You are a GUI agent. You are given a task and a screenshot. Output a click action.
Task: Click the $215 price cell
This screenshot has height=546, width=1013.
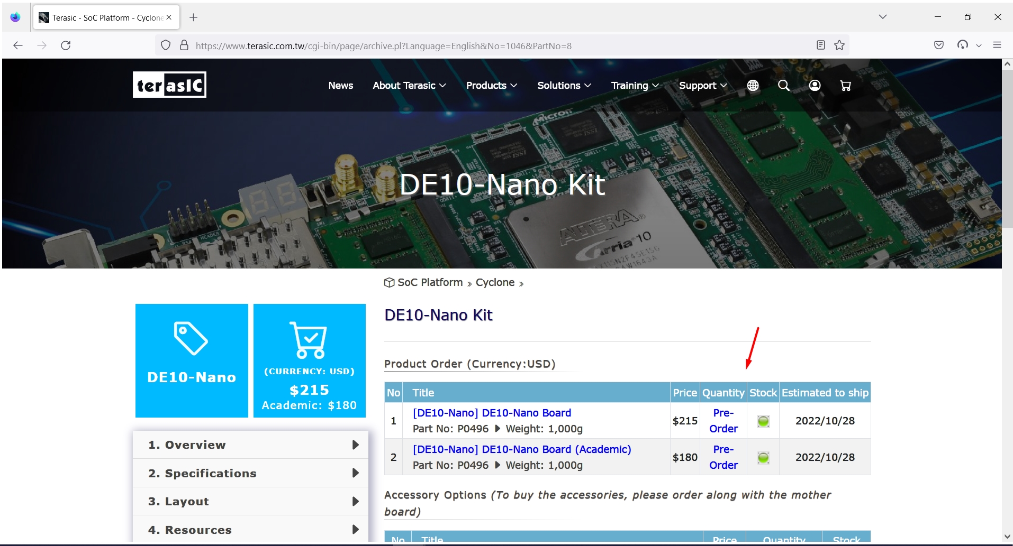pyautogui.click(x=685, y=421)
